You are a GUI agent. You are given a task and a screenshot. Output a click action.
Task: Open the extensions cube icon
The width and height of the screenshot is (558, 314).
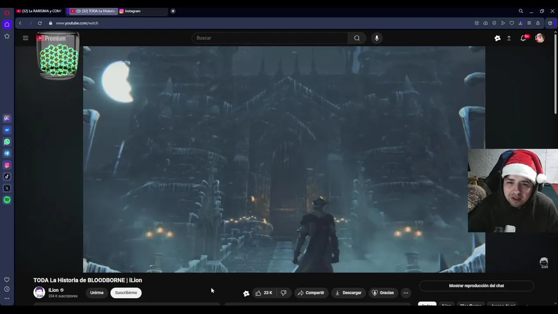pyautogui.click(x=550, y=23)
